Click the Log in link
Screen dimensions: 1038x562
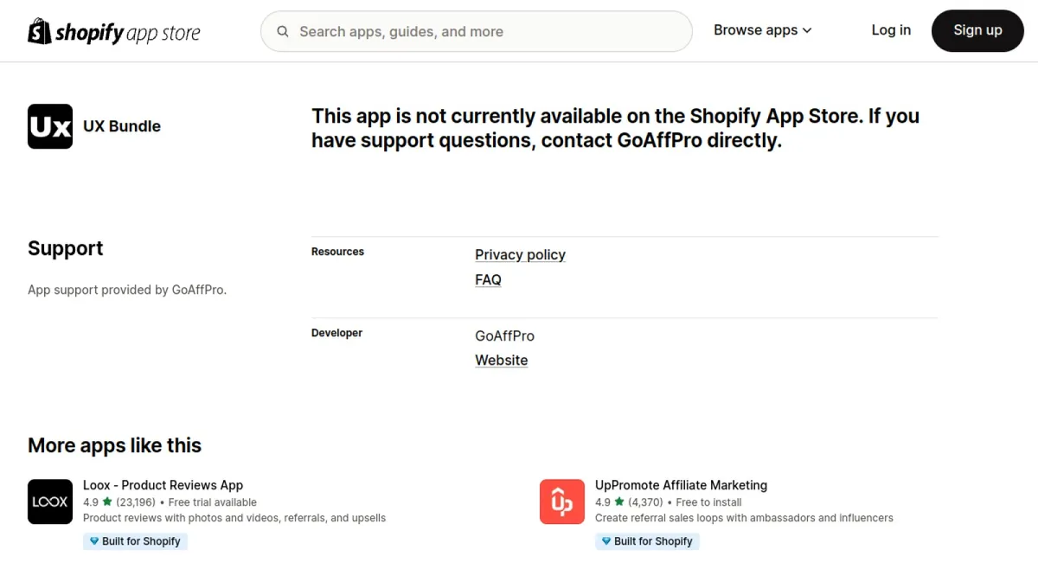pyautogui.click(x=891, y=30)
